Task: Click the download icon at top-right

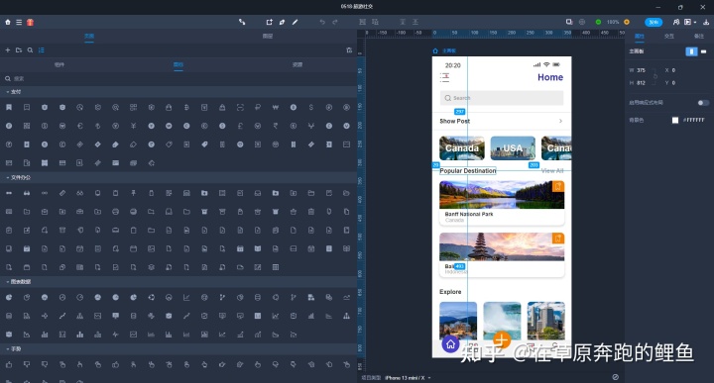Action: [x=706, y=22]
